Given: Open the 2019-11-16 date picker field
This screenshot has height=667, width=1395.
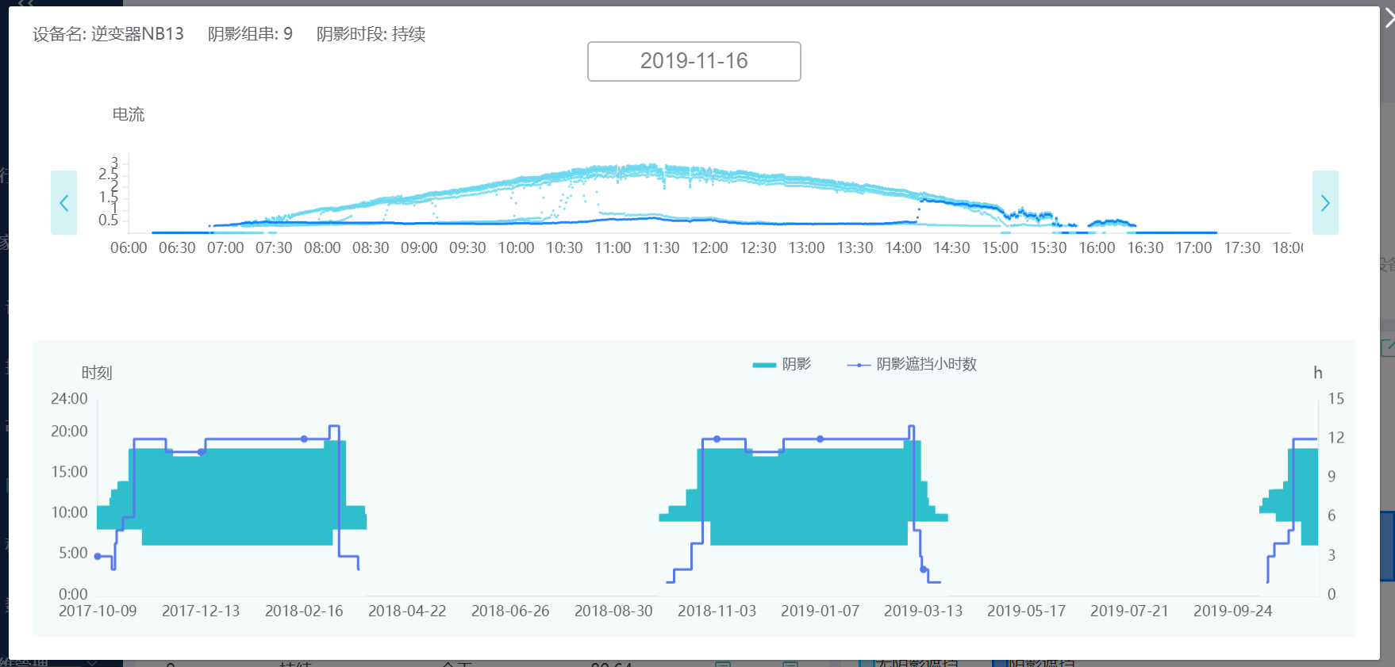Looking at the screenshot, I should [x=694, y=61].
